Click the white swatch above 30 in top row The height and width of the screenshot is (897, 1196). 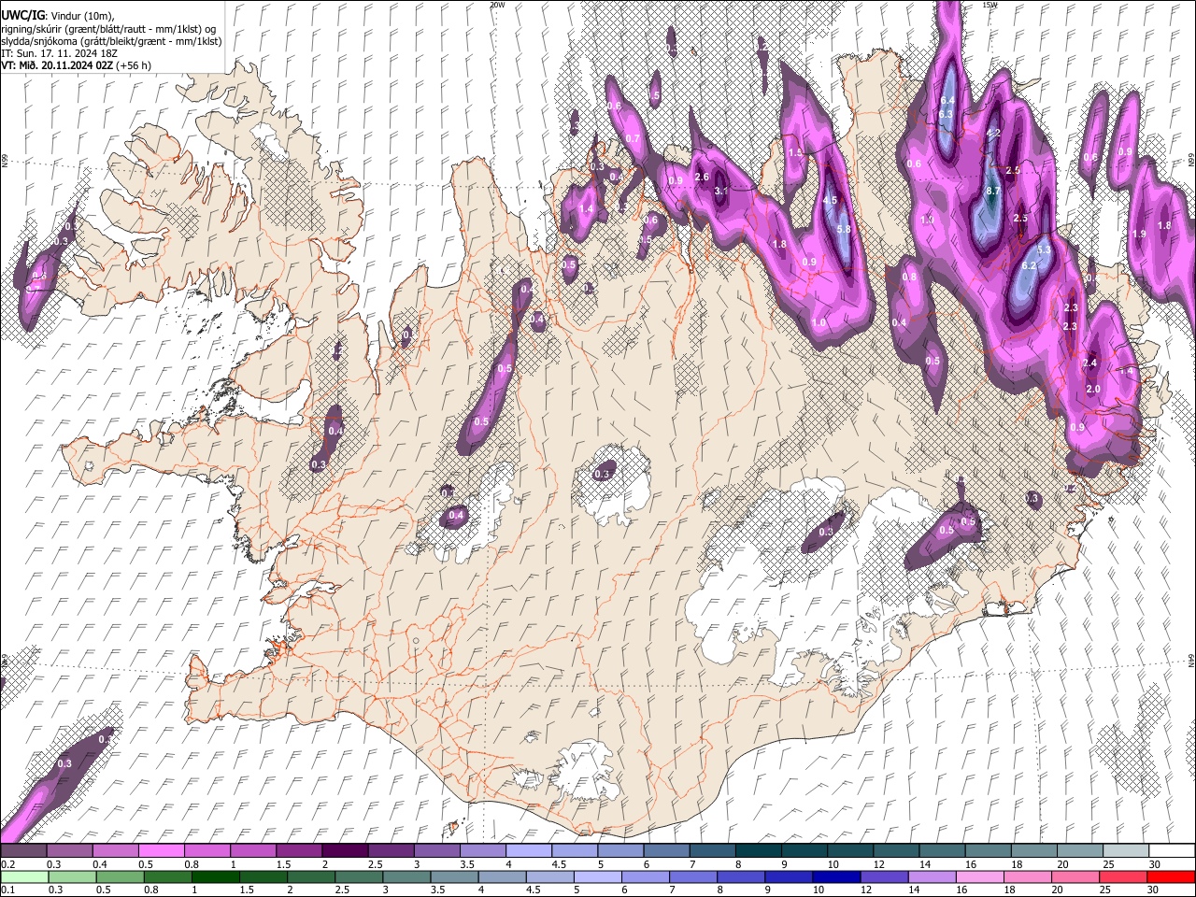coord(1171,850)
